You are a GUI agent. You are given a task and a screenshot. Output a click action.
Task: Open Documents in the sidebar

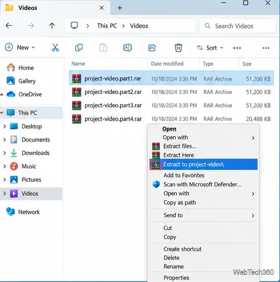[30, 140]
